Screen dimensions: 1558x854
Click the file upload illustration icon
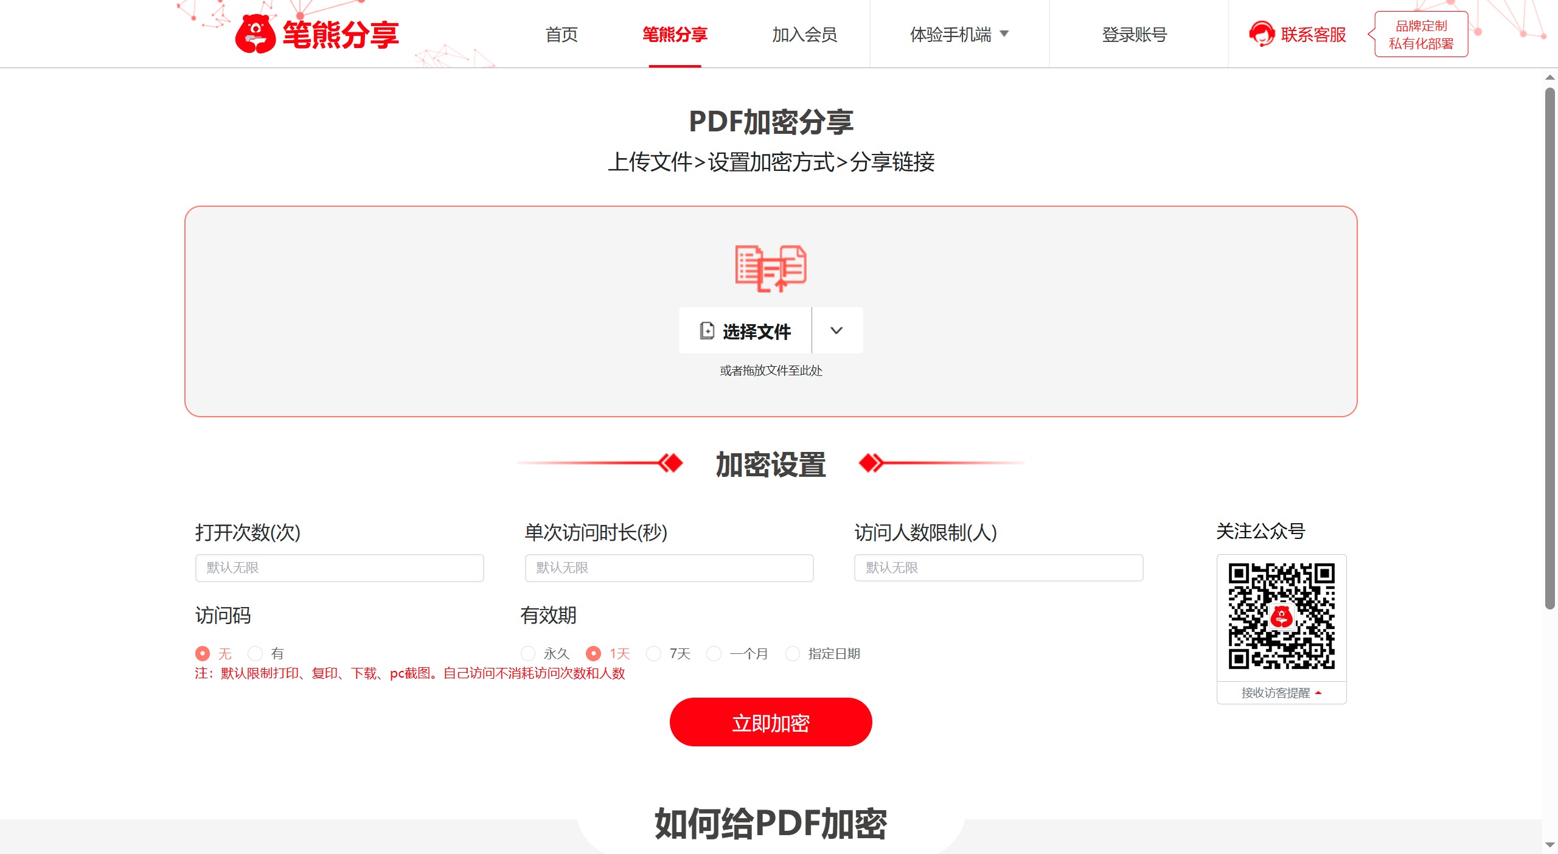click(x=770, y=270)
